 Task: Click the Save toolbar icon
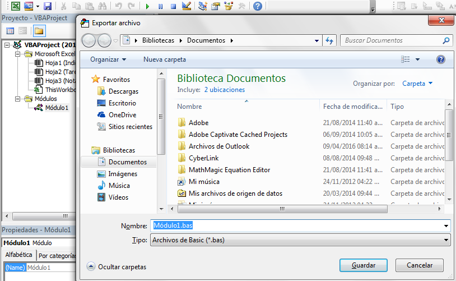pyautogui.click(x=48, y=6)
